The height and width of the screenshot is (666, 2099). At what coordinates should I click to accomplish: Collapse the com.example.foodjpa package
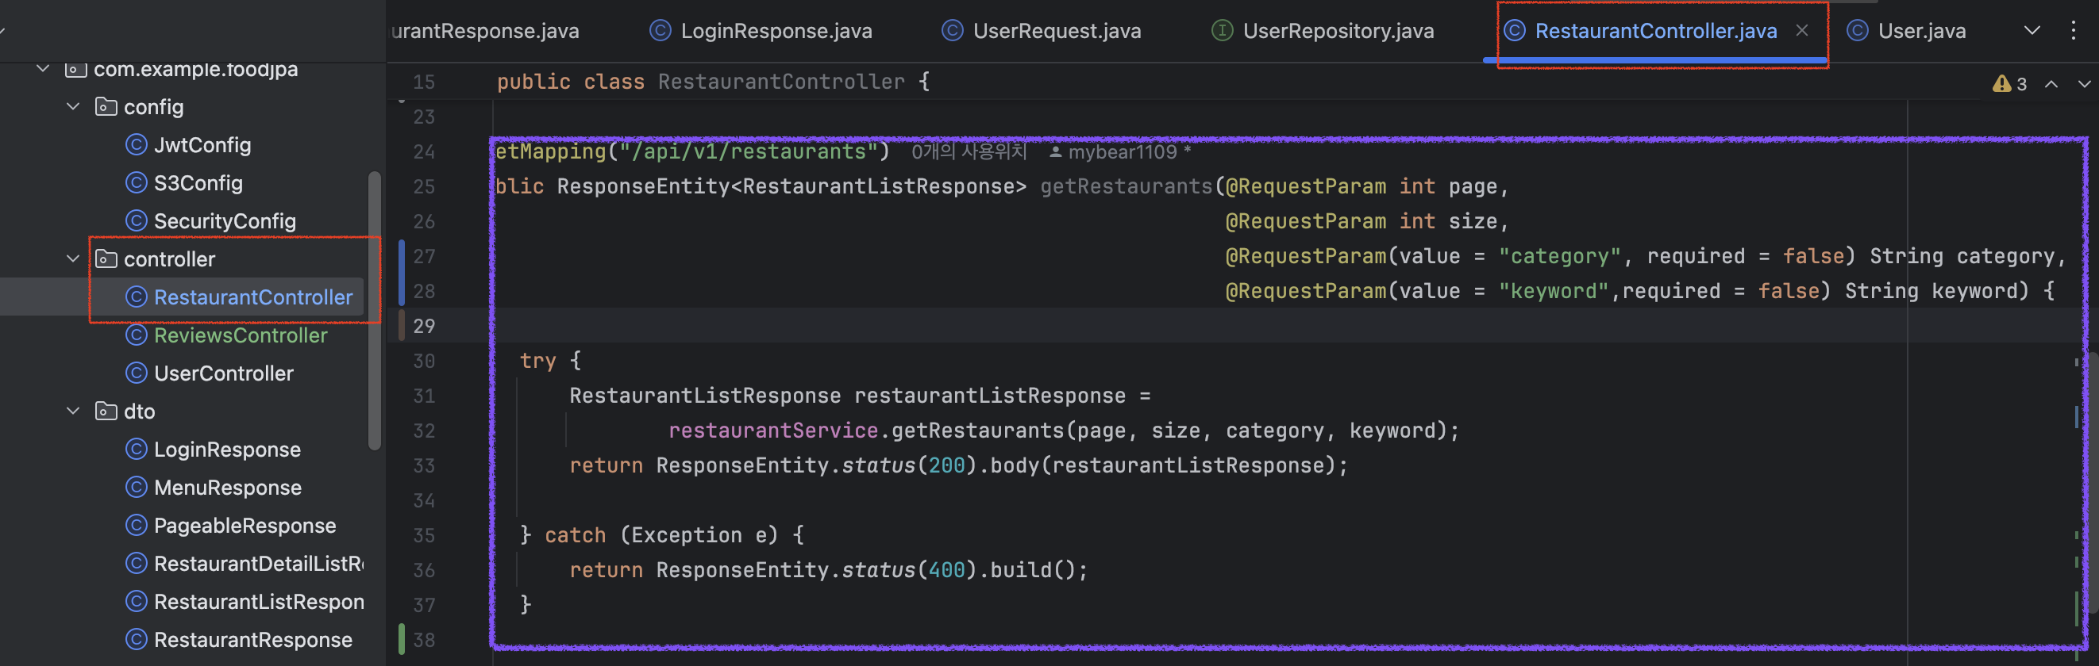coord(43,69)
